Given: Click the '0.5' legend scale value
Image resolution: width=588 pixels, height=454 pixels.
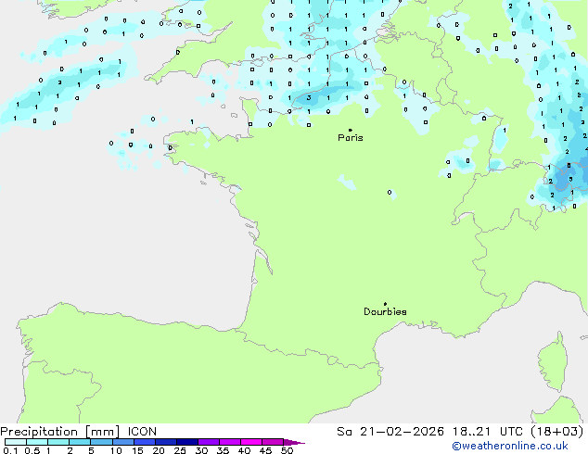Looking at the screenshot, I should coord(32,450).
